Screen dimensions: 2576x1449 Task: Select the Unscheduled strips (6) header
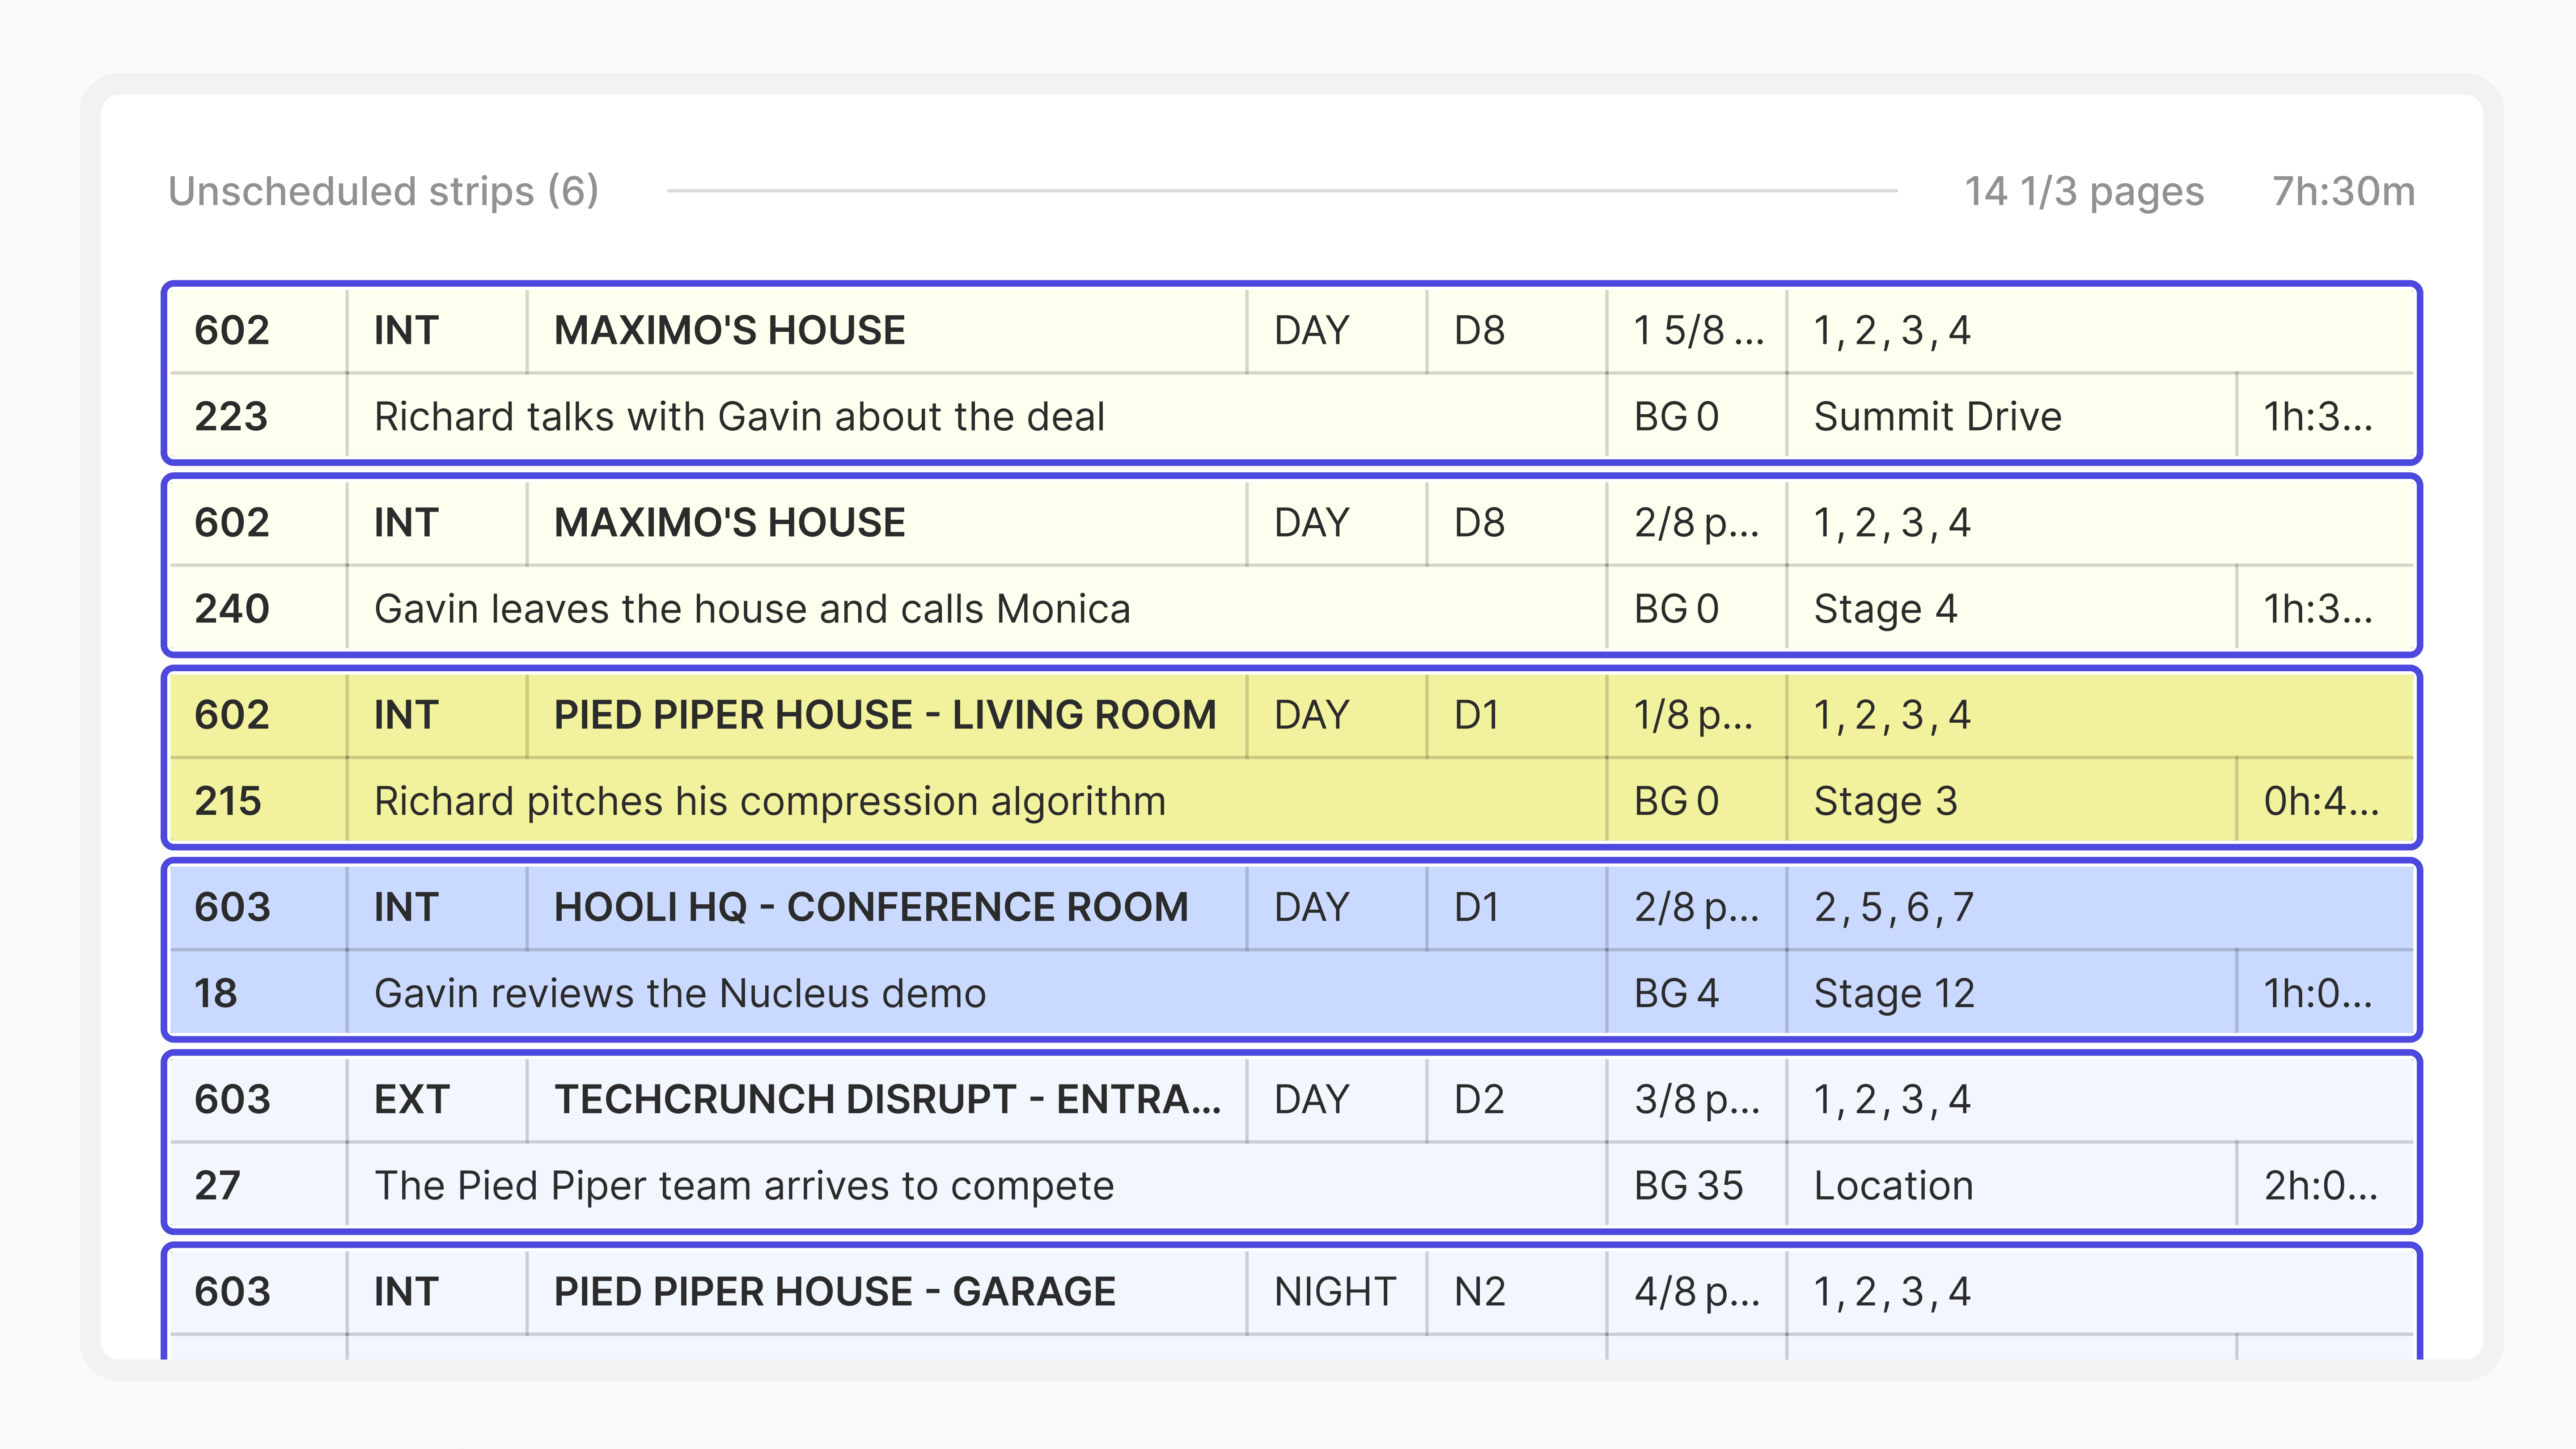point(383,191)
